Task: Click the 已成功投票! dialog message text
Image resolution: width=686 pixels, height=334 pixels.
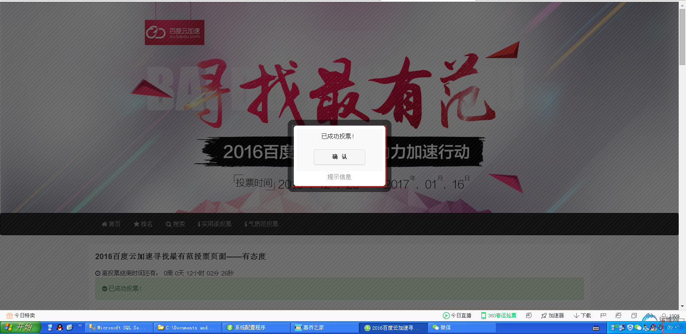Action: [338, 136]
